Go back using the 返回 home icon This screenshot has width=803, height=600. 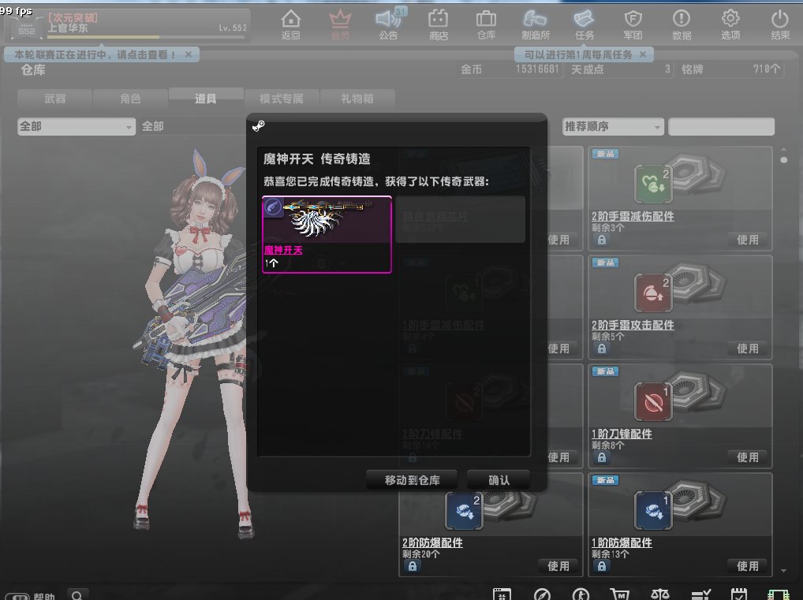(291, 24)
